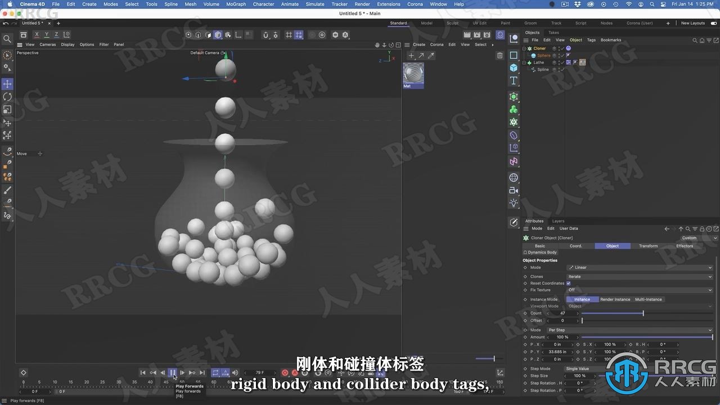This screenshot has height=405, width=720.
Task: Jump to the timeline end
Action: [202, 372]
